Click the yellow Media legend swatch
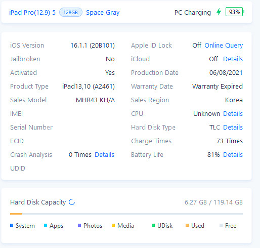 click(x=113, y=225)
